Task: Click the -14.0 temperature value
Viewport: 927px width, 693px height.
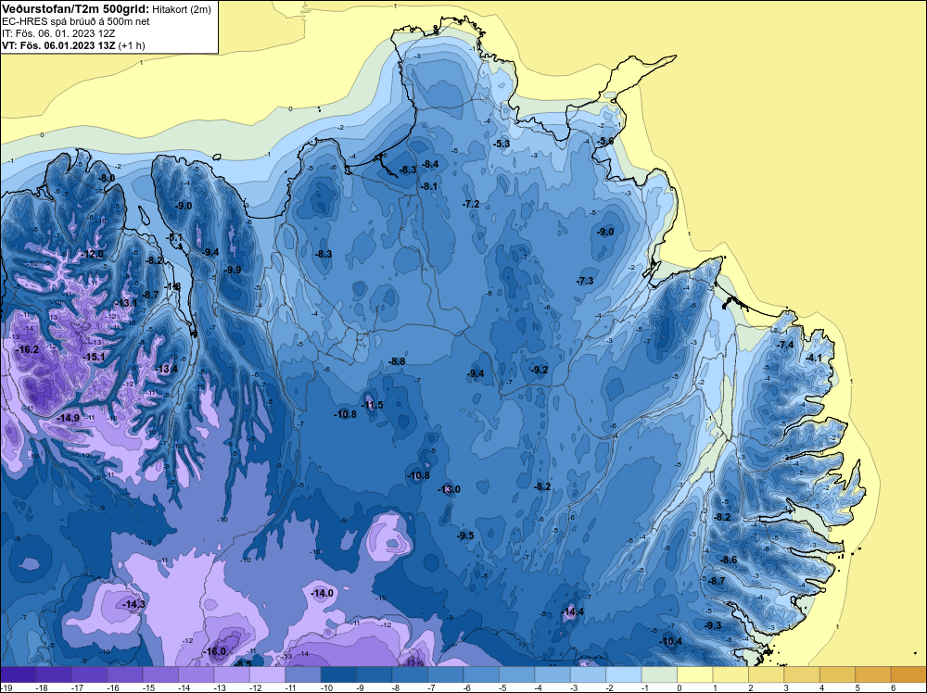Action: point(323,593)
